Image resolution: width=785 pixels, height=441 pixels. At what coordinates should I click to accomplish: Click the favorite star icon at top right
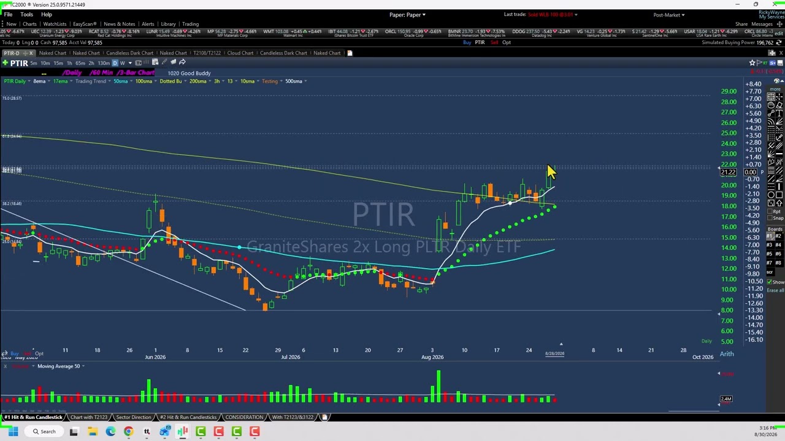point(752,62)
